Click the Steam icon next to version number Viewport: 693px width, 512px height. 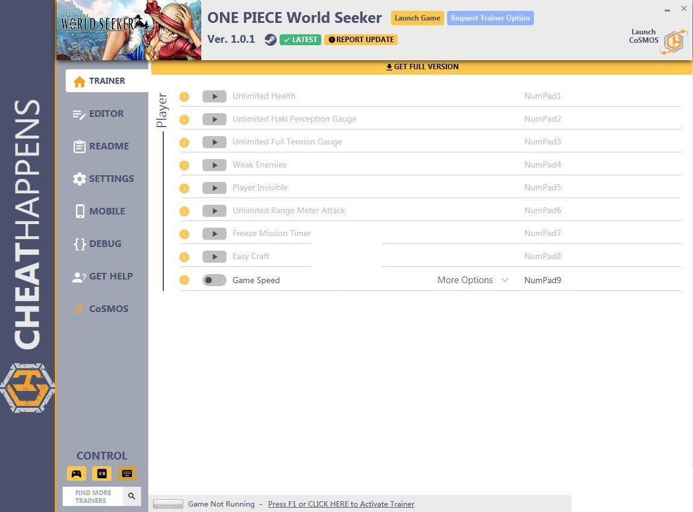[x=271, y=40]
